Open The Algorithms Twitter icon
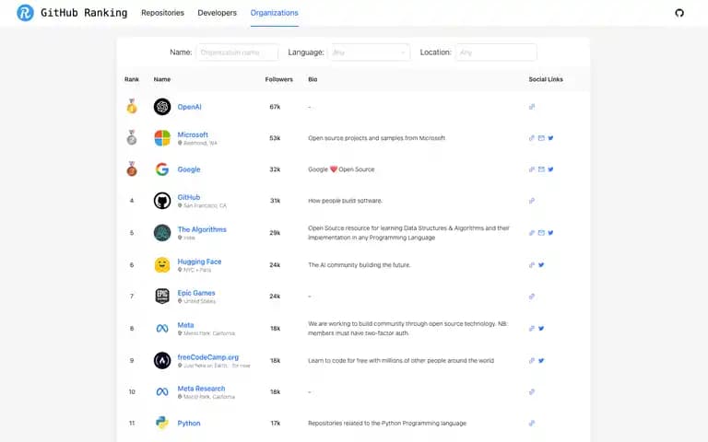 point(550,233)
